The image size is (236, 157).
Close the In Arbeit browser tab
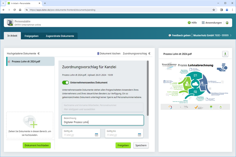(x=40, y=3)
